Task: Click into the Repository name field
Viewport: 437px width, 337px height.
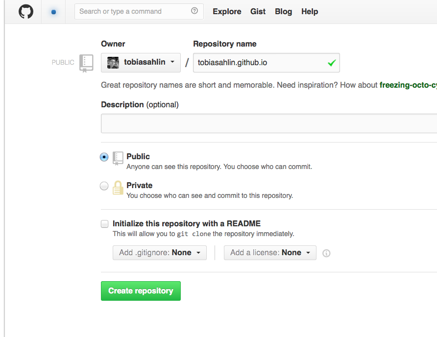Action: pyautogui.click(x=266, y=63)
